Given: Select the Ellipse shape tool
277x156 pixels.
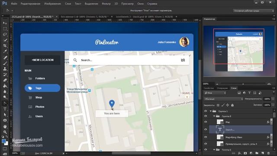Looking at the screenshot, I should pyautogui.click(x=5, y=120).
